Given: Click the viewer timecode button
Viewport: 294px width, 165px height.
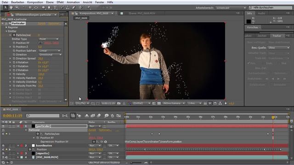Looking at the screenshot, I should tap(108, 103).
